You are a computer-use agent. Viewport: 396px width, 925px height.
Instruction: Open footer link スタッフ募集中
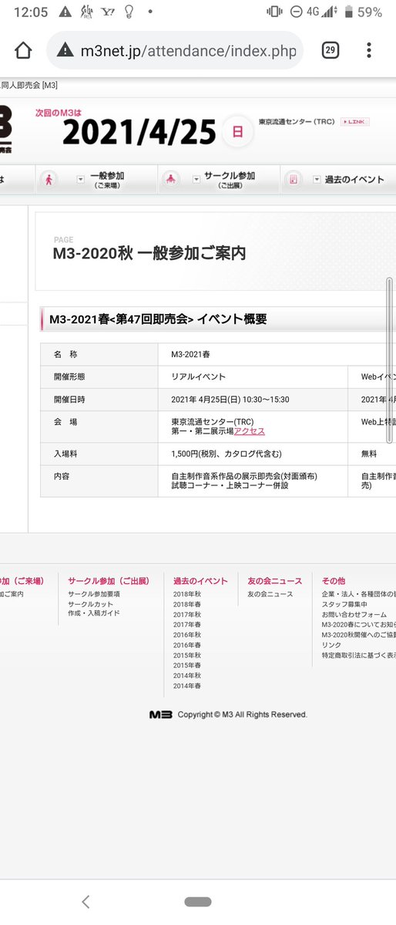[344, 605]
